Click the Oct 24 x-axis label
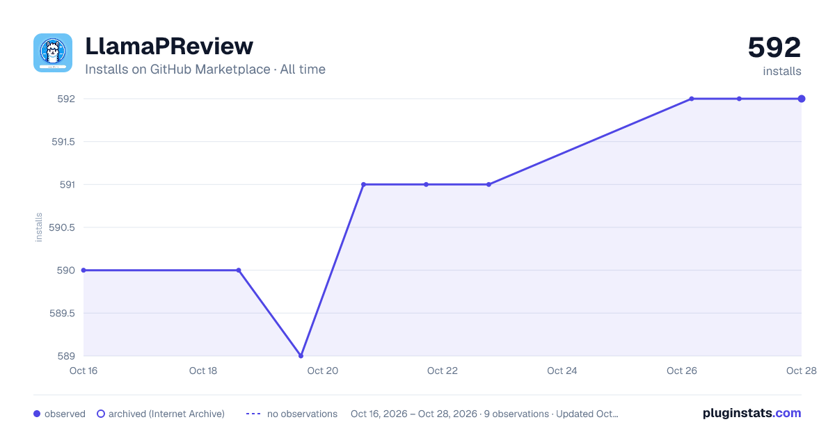The height and width of the screenshot is (438, 835). coord(562,371)
